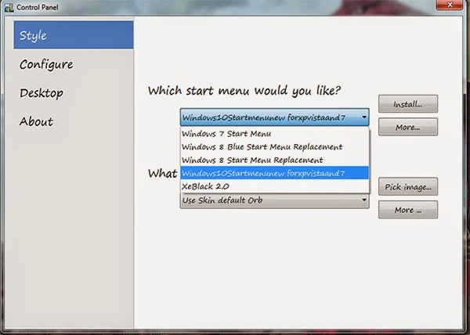Choose Windows 7 Start Menu from list

point(275,134)
